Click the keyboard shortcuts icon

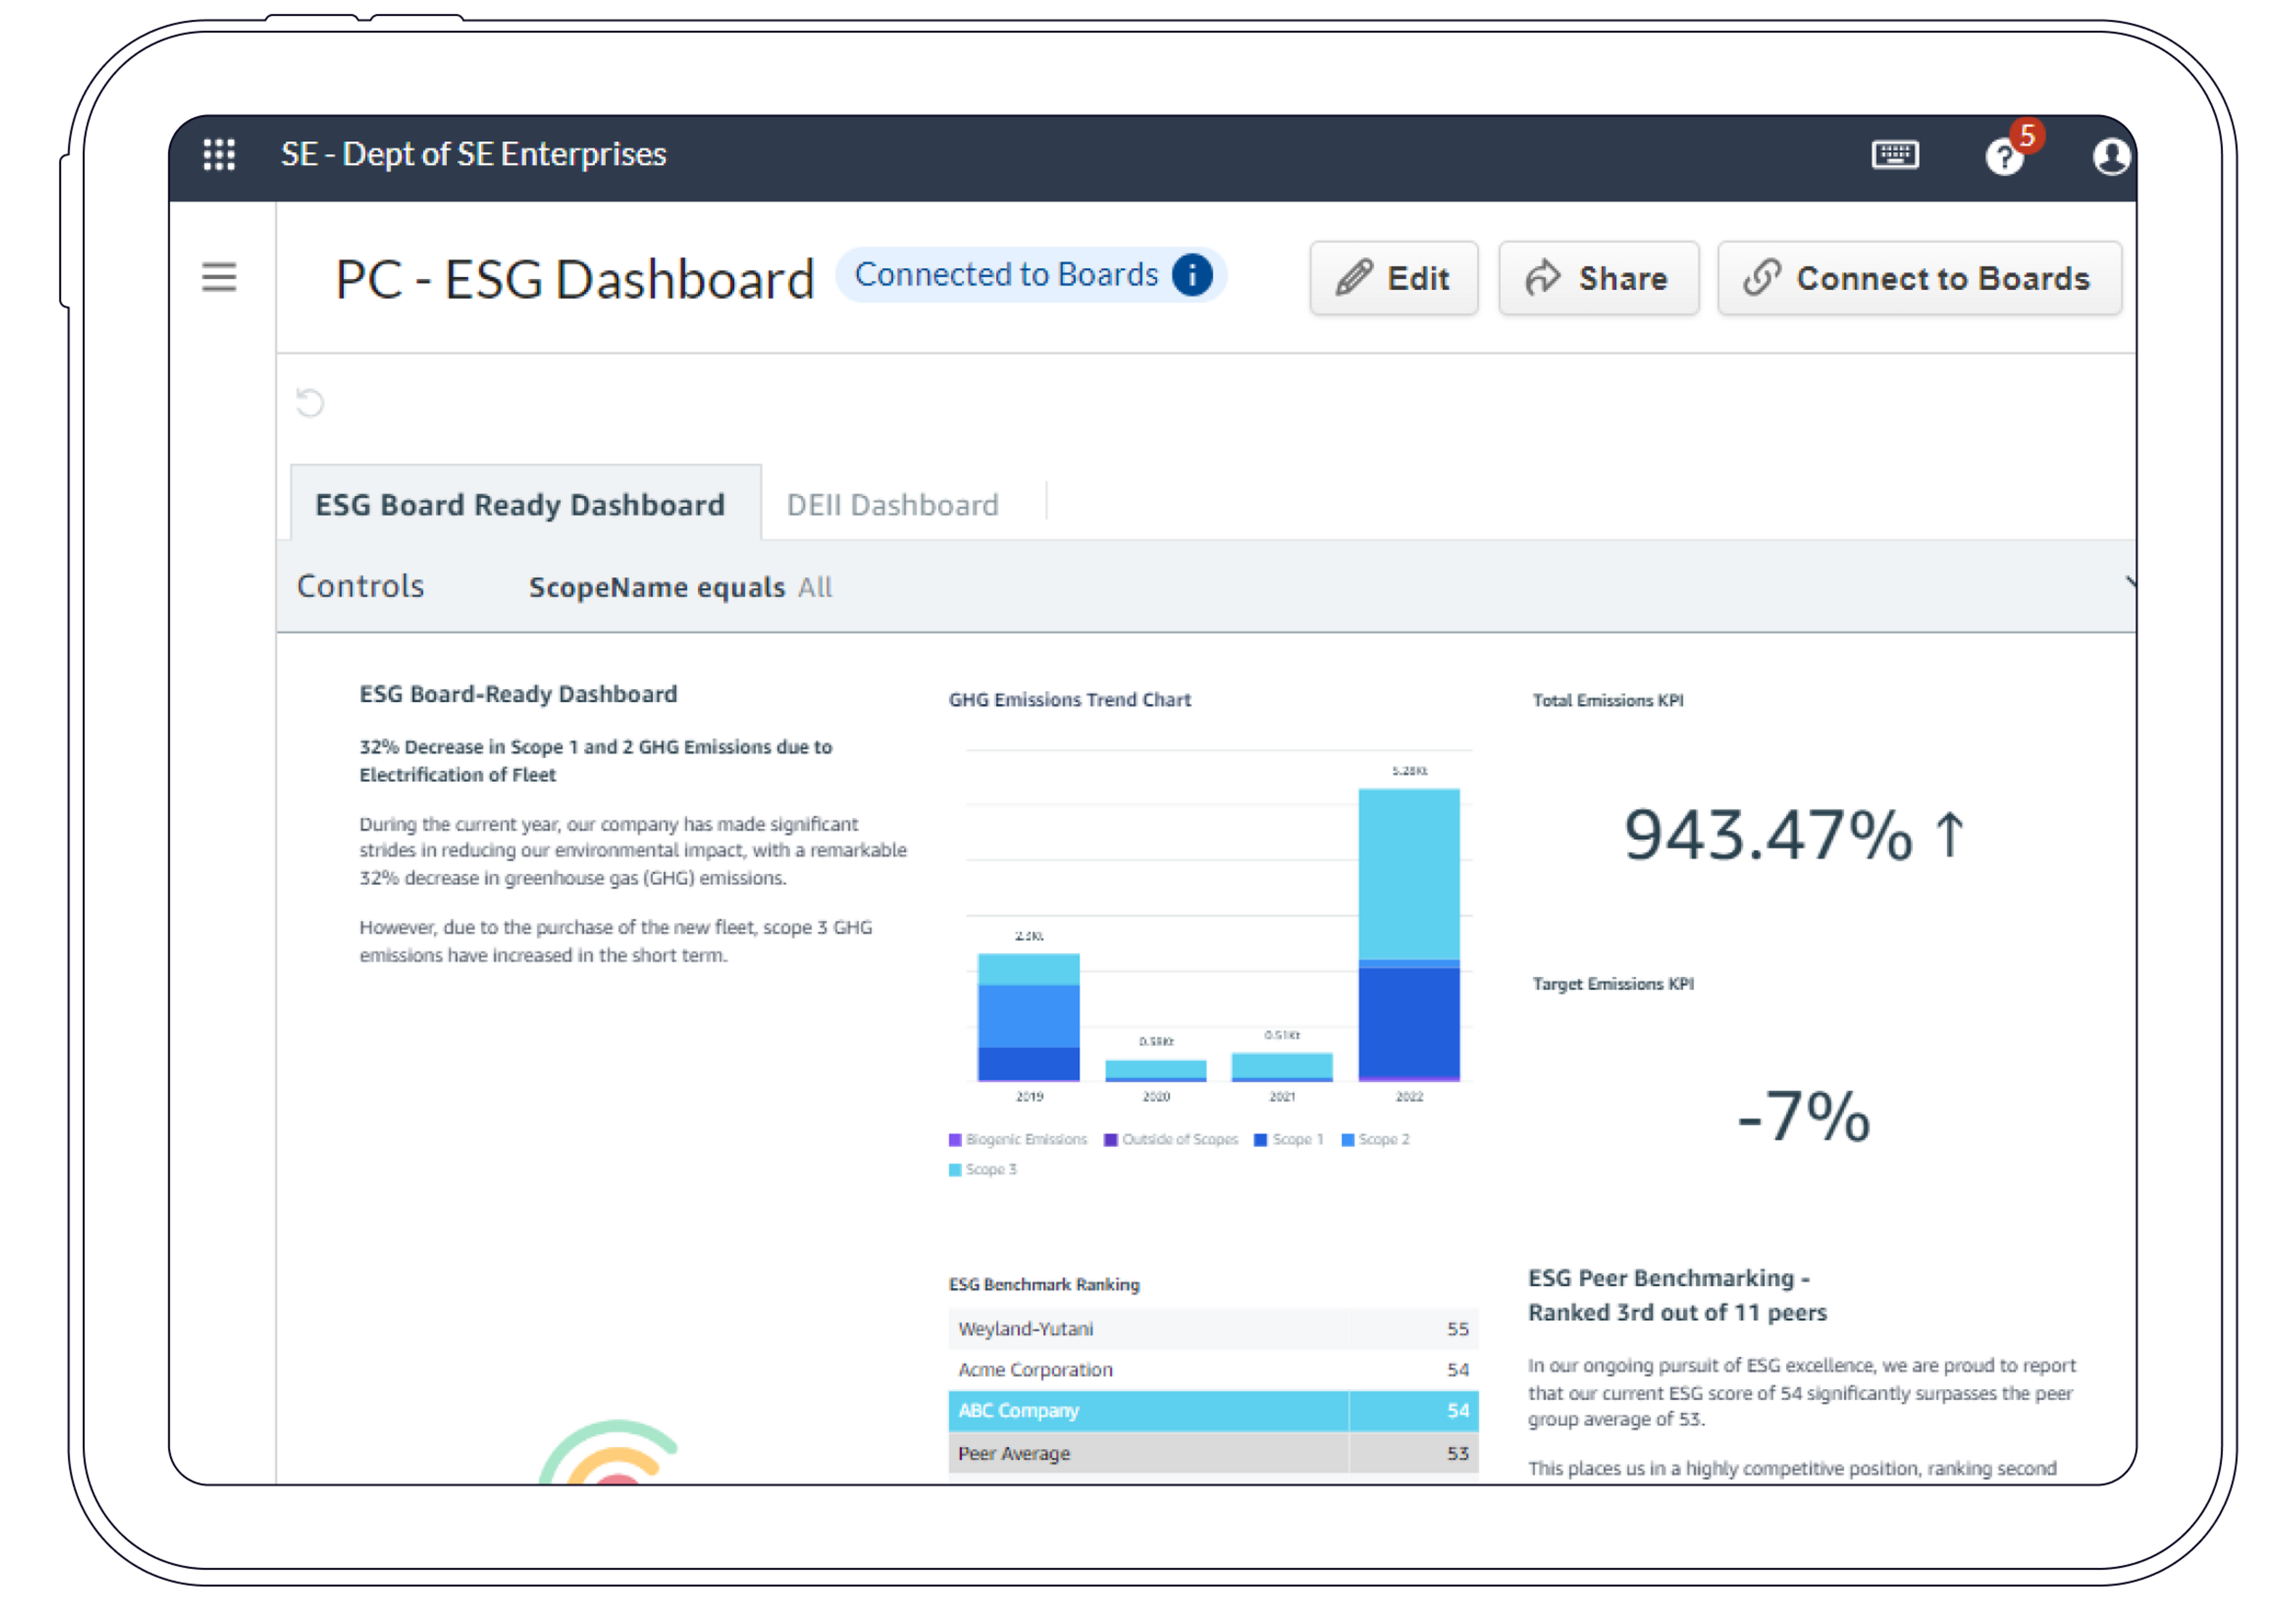1894,155
